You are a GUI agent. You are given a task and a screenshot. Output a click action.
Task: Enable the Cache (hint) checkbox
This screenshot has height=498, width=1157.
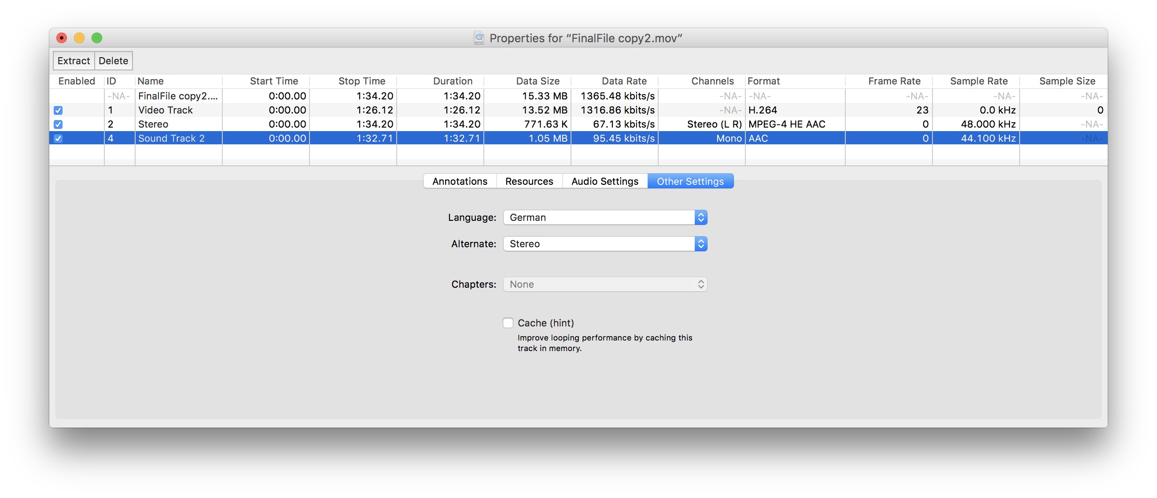click(x=508, y=323)
